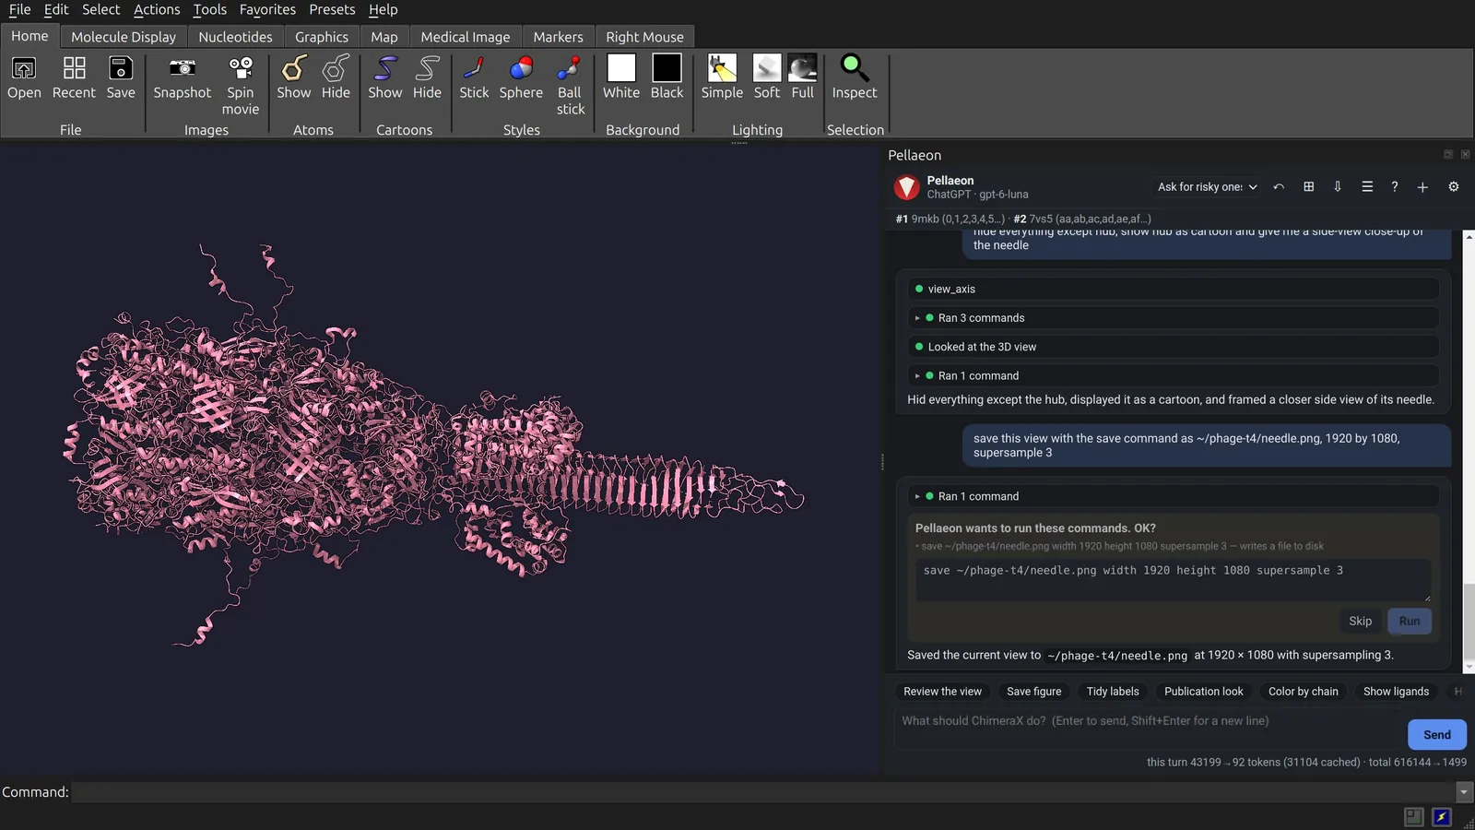Click the Send button
The height and width of the screenshot is (830, 1475).
tap(1436, 735)
